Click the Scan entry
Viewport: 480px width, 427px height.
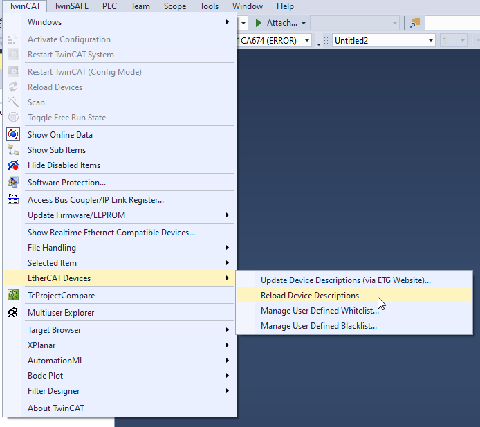pyautogui.click(x=120, y=102)
